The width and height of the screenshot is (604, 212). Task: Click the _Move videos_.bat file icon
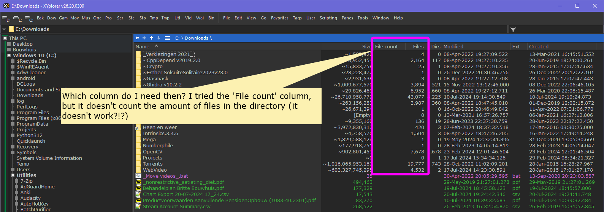pos(138,176)
